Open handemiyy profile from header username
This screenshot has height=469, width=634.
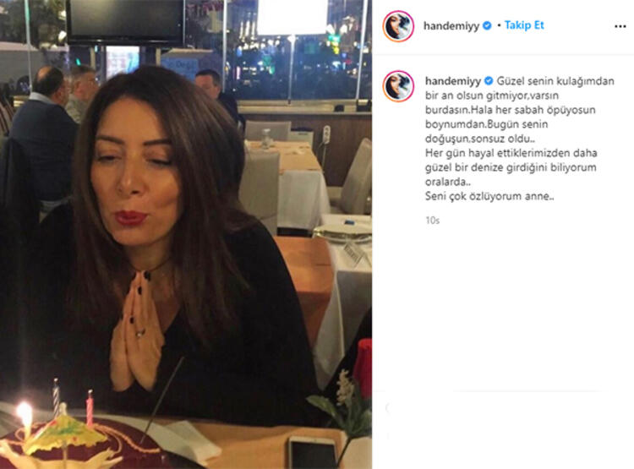pos(451,26)
